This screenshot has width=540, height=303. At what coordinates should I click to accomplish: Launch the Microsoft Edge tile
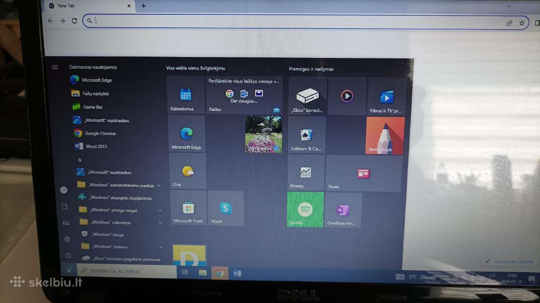point(186,133)
